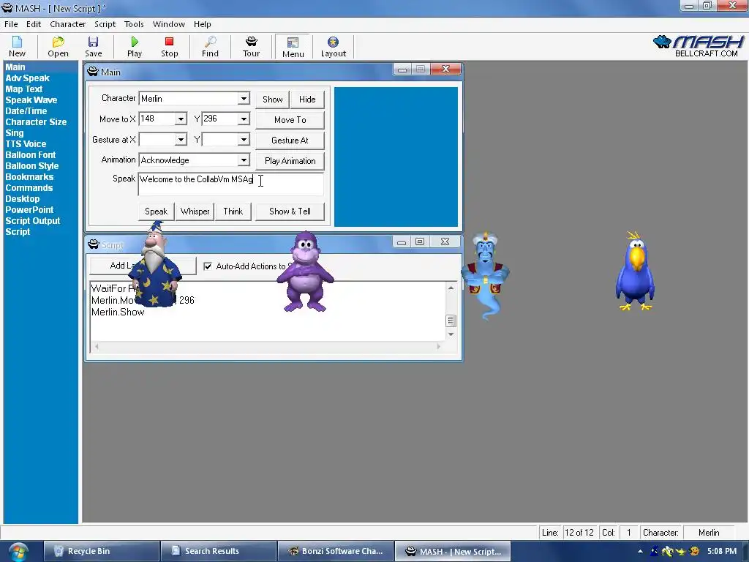The image size is (749, 562).
Task: Click the Merlin wizard character
Action: pyautogui.click(x=155, y=265)
